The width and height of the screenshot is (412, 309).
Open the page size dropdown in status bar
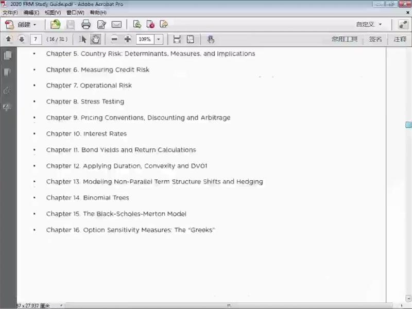(61, 305)
